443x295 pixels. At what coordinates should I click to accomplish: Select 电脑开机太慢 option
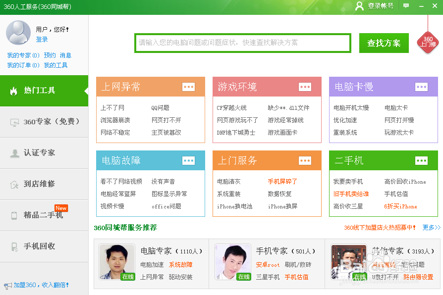point(351,108)
